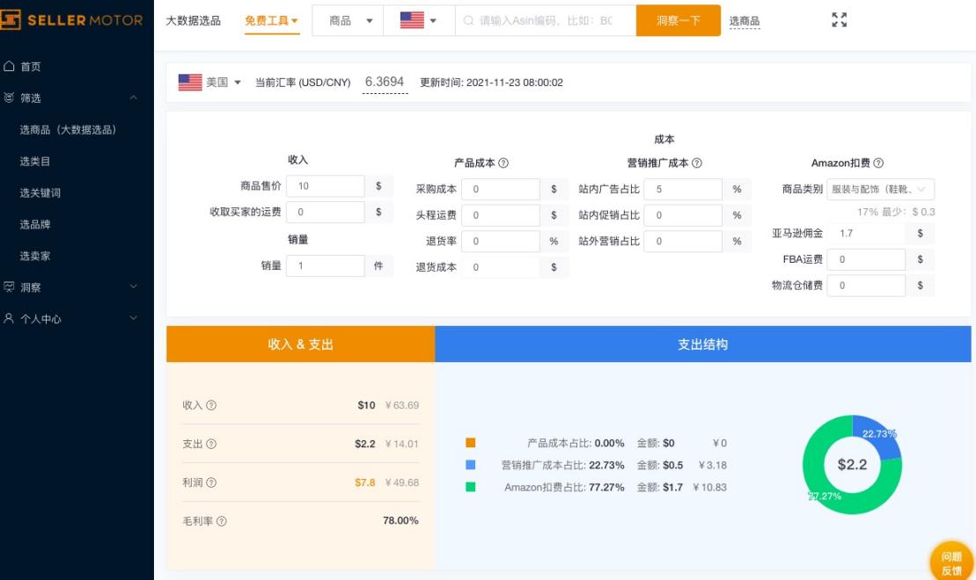This screenshot has height=580, width=976.
Task: Click the green Amazon扣费占比 legend swatch
Action: click(471, 487)
